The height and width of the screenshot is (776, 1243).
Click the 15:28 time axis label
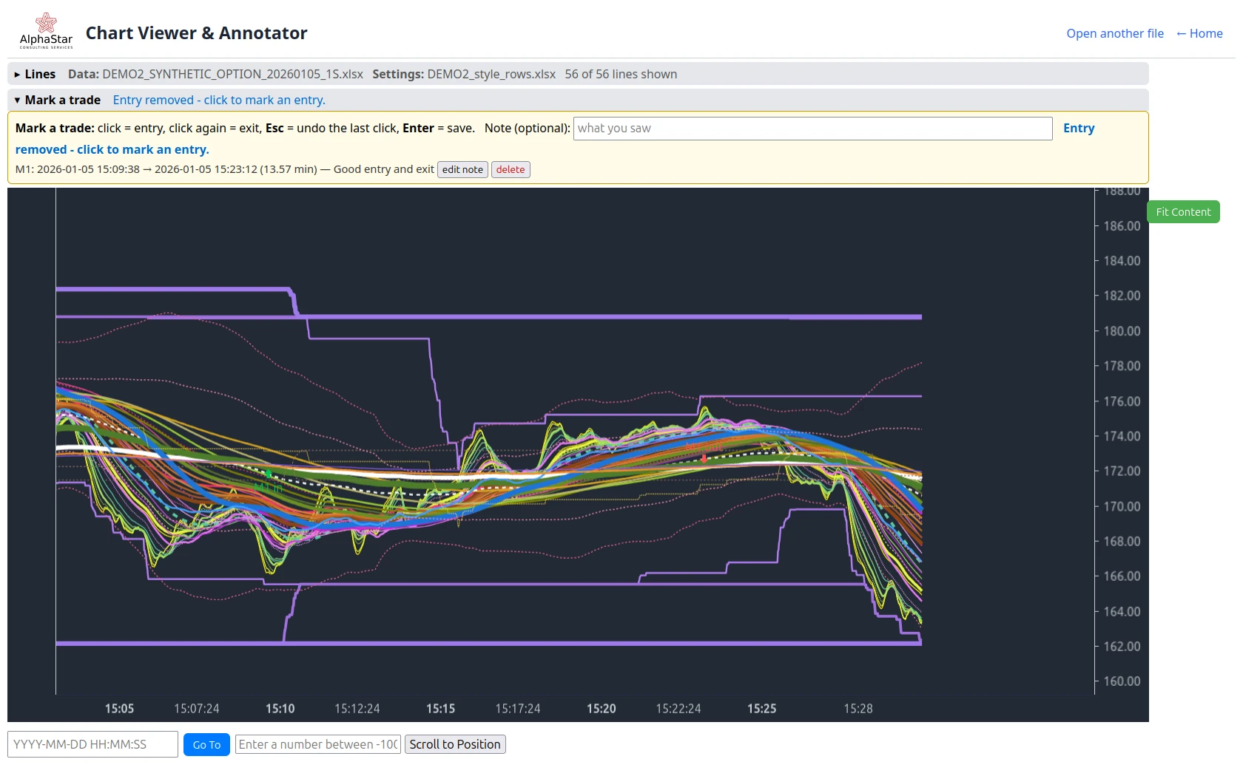coord(858,708)
